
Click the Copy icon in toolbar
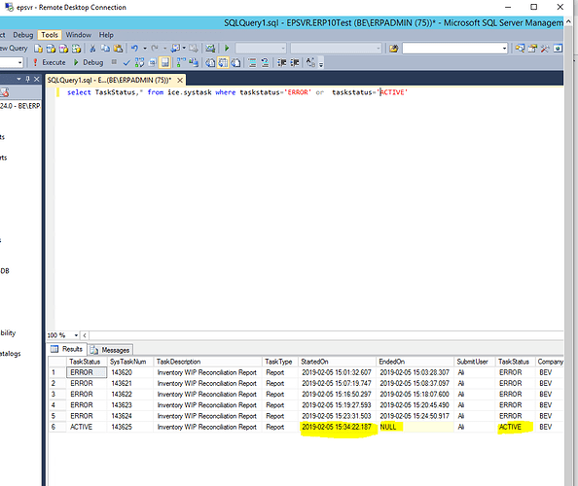(105, 49)
